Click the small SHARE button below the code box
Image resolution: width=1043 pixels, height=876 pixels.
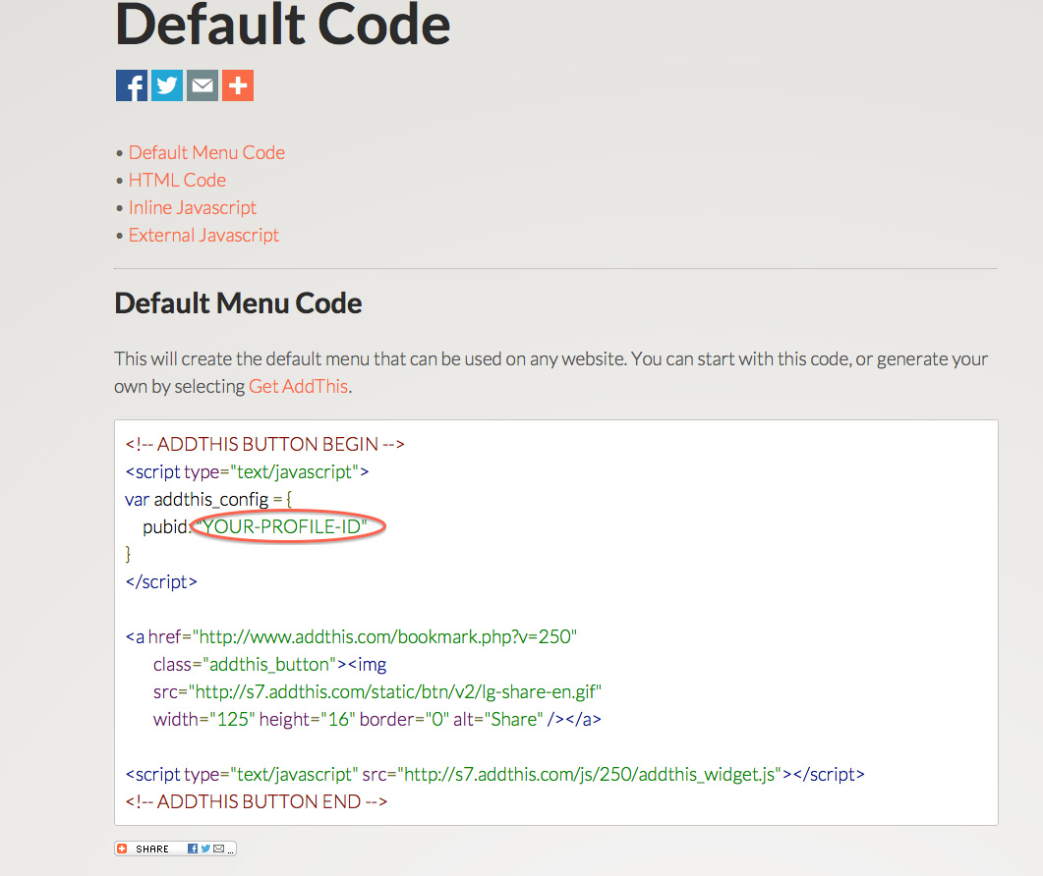pos(176,849)
